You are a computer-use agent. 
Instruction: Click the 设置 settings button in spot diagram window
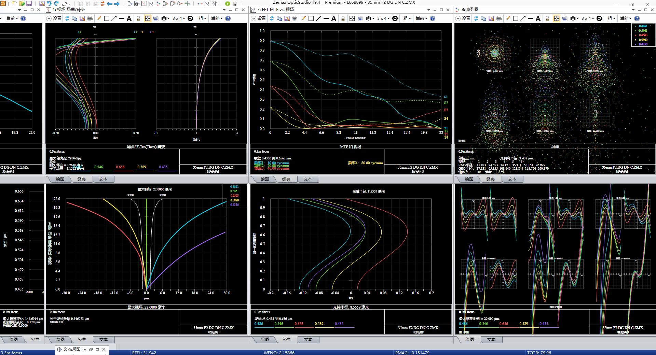pyautogui.click(x=466, y=18)
